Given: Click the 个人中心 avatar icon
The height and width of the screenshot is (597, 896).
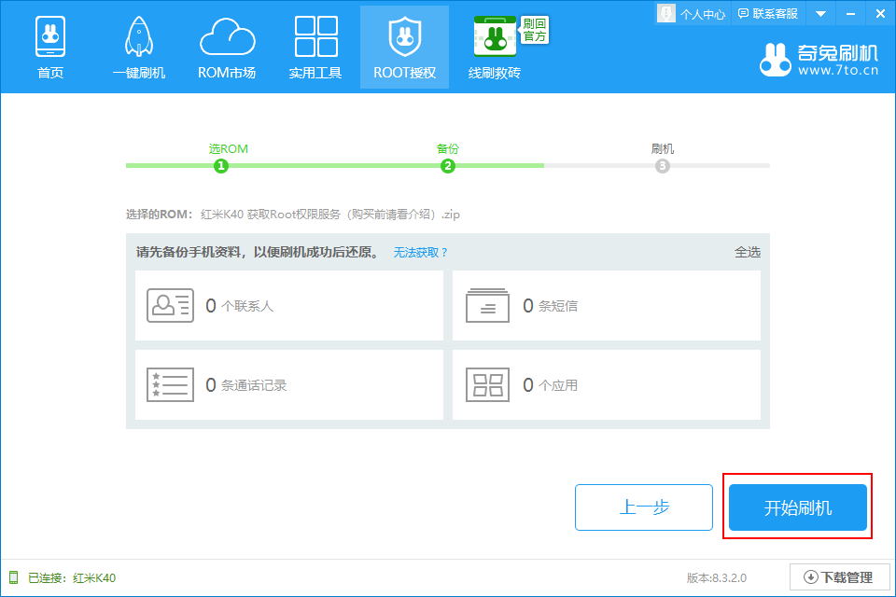Looking at the screenshot, I should click(666, 14).
